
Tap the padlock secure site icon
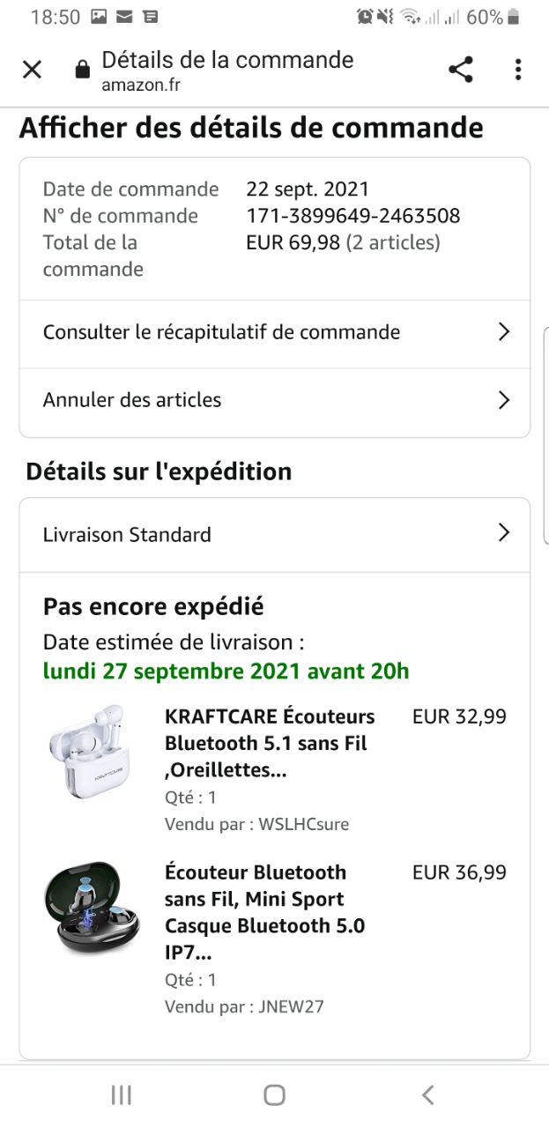tap(83, 70)
